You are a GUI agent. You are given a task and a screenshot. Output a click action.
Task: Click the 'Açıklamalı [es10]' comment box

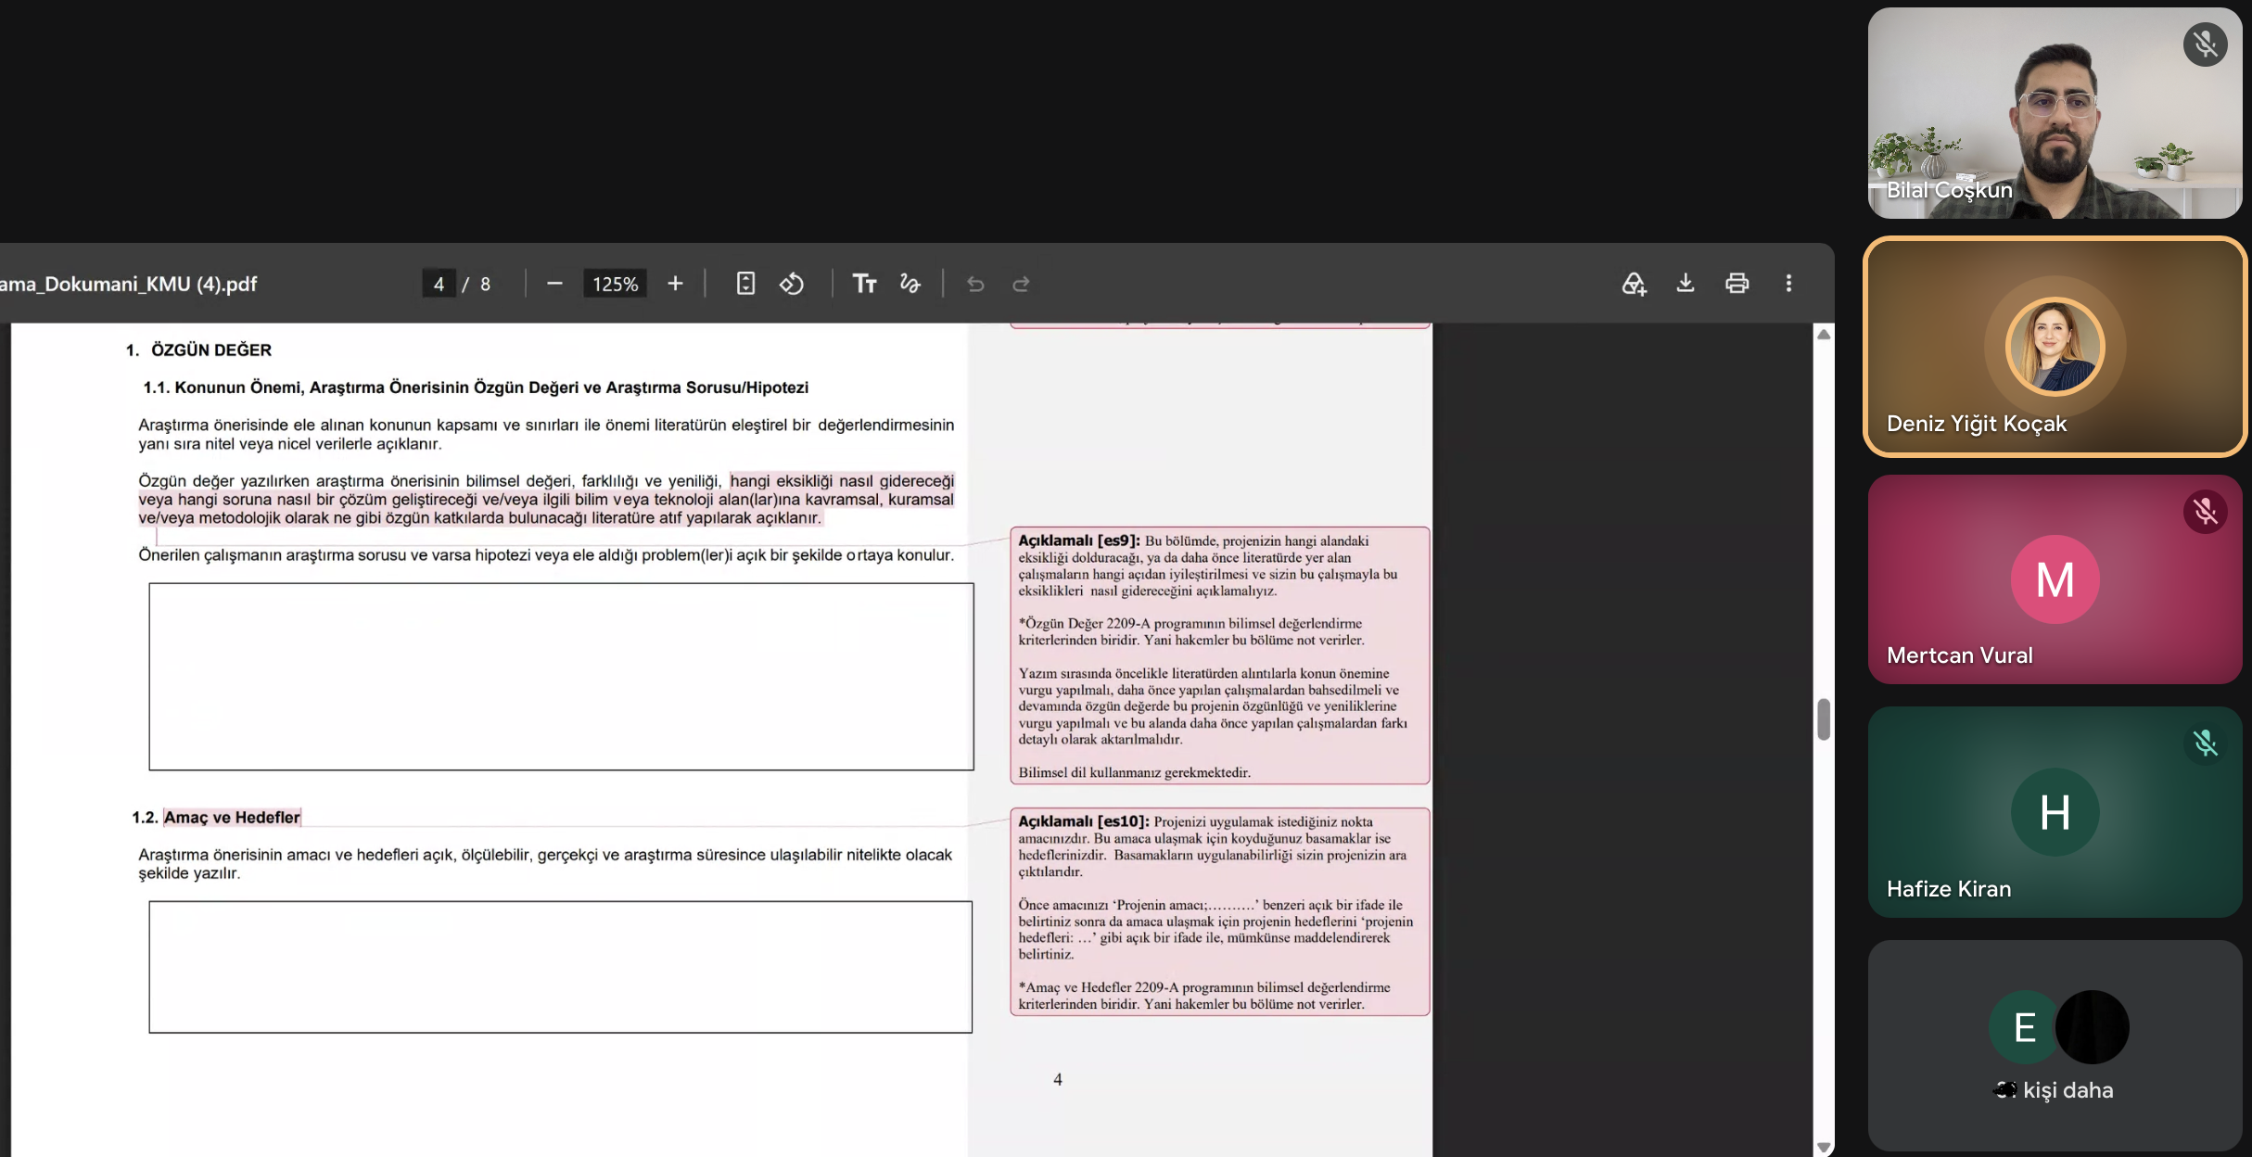(x=1220, y=912)
